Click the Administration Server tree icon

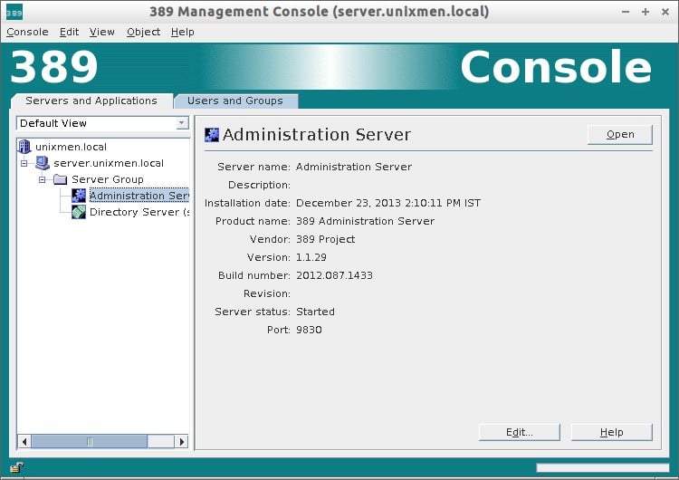(79, 196)
